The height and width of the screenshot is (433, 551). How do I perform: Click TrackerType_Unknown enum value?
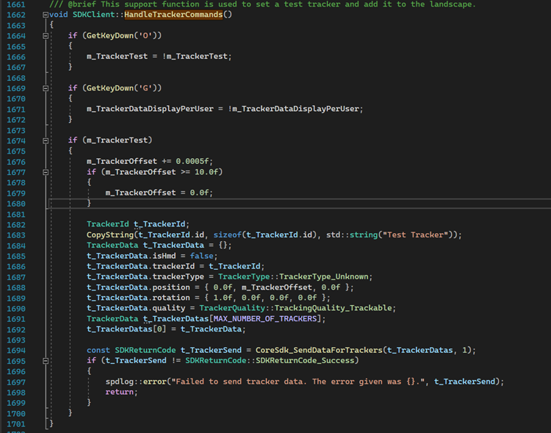pyautogui.click(x=325, y=276)
